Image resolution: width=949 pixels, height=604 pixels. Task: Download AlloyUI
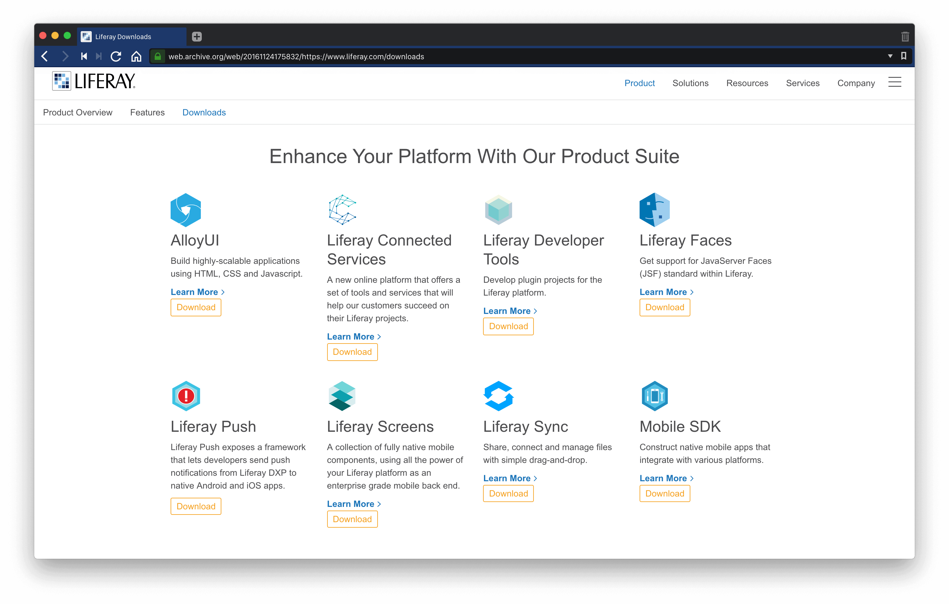pyautogui.click(x=195, y=307)
